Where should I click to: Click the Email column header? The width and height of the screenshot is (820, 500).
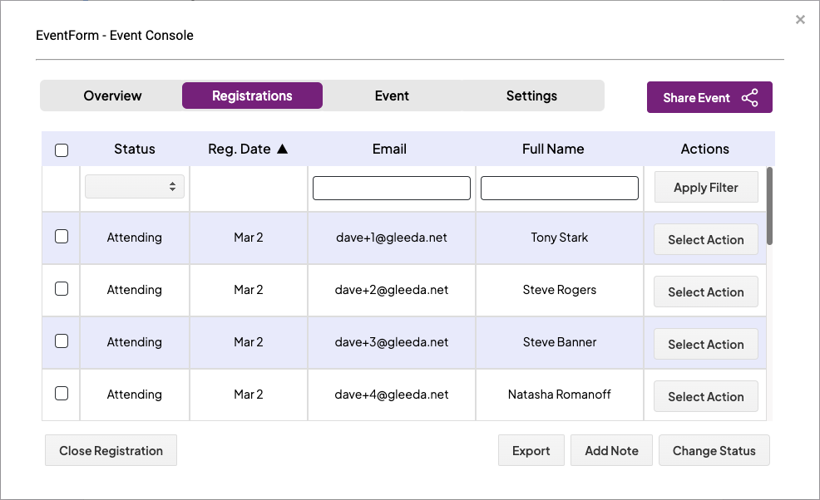click(x=389, y=149)
